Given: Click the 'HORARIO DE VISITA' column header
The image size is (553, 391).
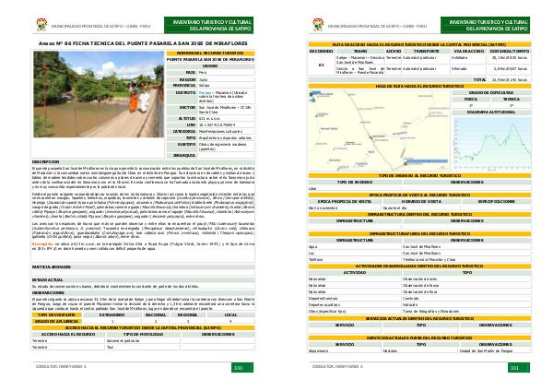Looking at the screenshot, I should tap(421, 202).
